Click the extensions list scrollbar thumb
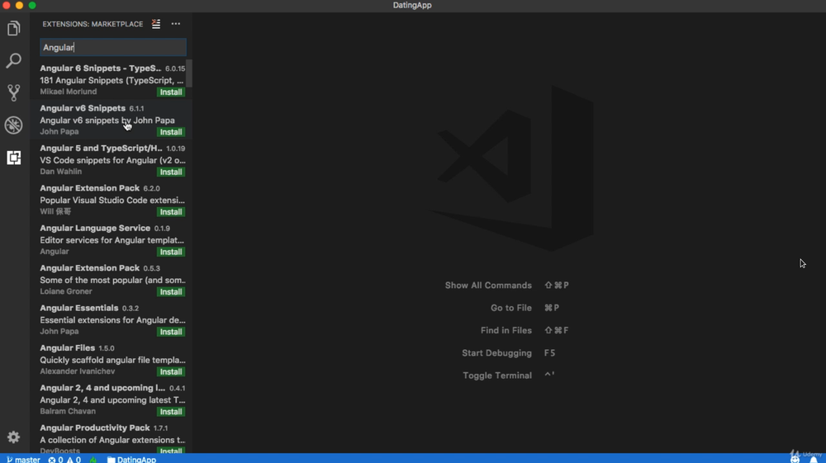Screen dimensions: 826x463 (x=189, y=73)
